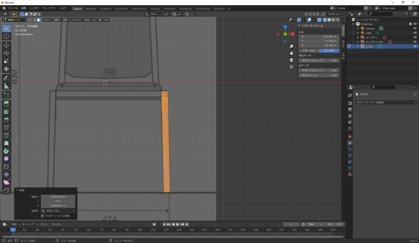Toggle X-ray display in viewport header
The image size is (419, 243).
coord(319,20)
